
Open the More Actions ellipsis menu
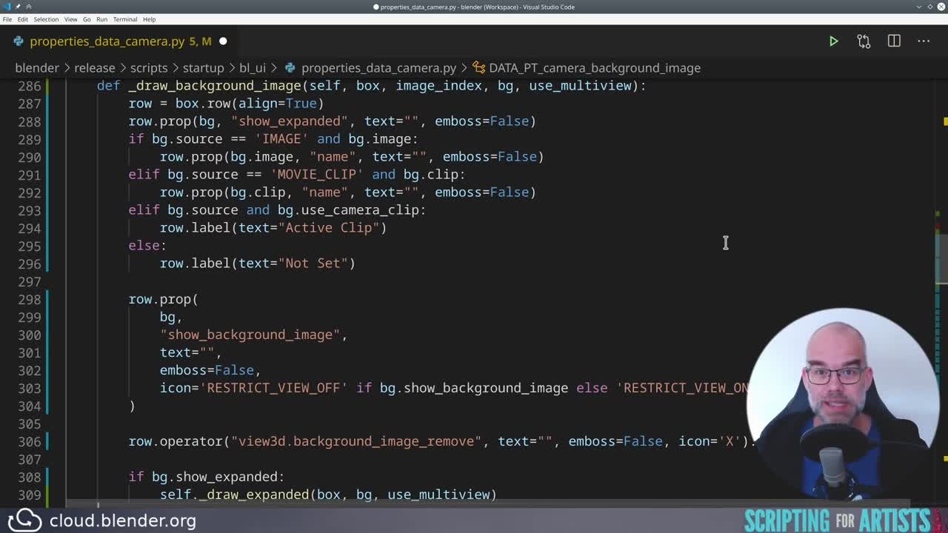(924, 41)
